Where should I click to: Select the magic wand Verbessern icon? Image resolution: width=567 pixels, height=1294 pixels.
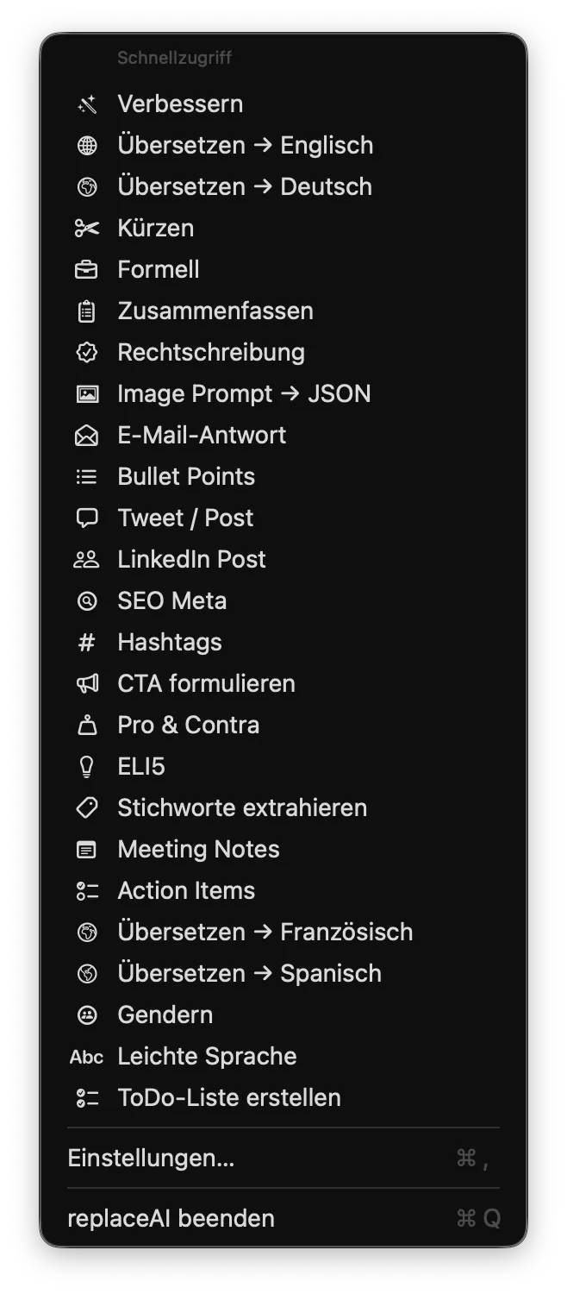[86, 104]
